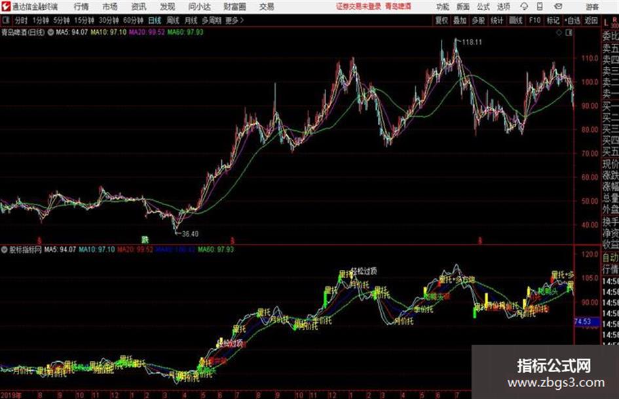Click the MA20: 99.52 label in main chart
The height and width of the screenshot is (399, 619).
coord(147,32)
